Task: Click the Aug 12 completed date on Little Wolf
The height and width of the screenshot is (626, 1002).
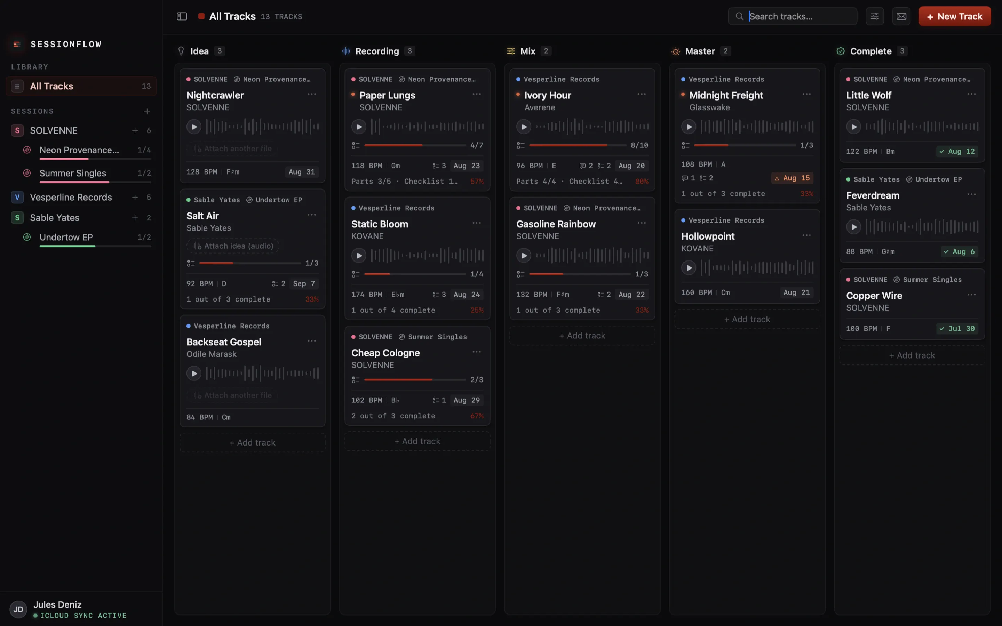Action: (x=957, y=151)
